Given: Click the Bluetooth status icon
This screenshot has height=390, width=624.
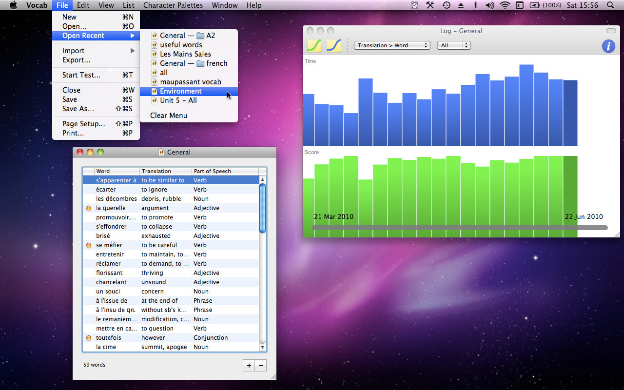Looking at the screenshot, I should click(475, 5).
